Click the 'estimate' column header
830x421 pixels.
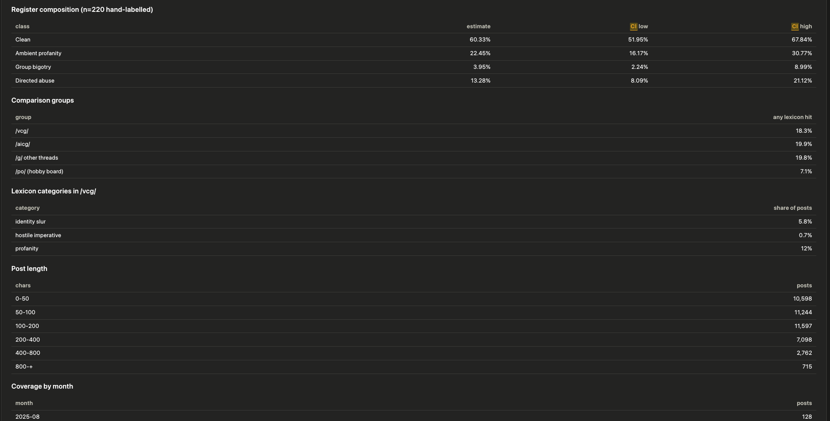[x=478, y=26]
